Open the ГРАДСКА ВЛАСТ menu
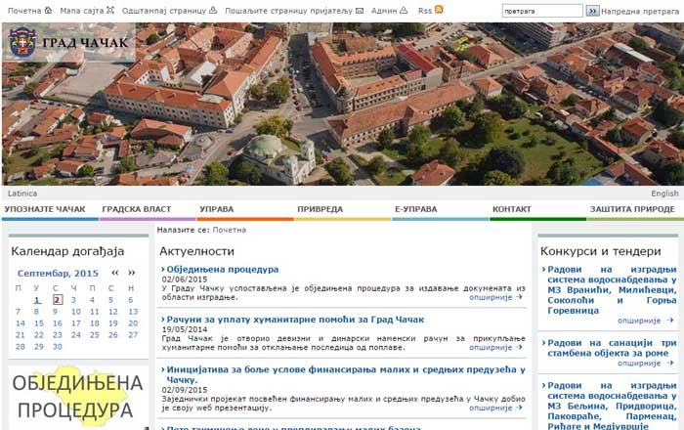684x430 pixels. click(137, 209)
